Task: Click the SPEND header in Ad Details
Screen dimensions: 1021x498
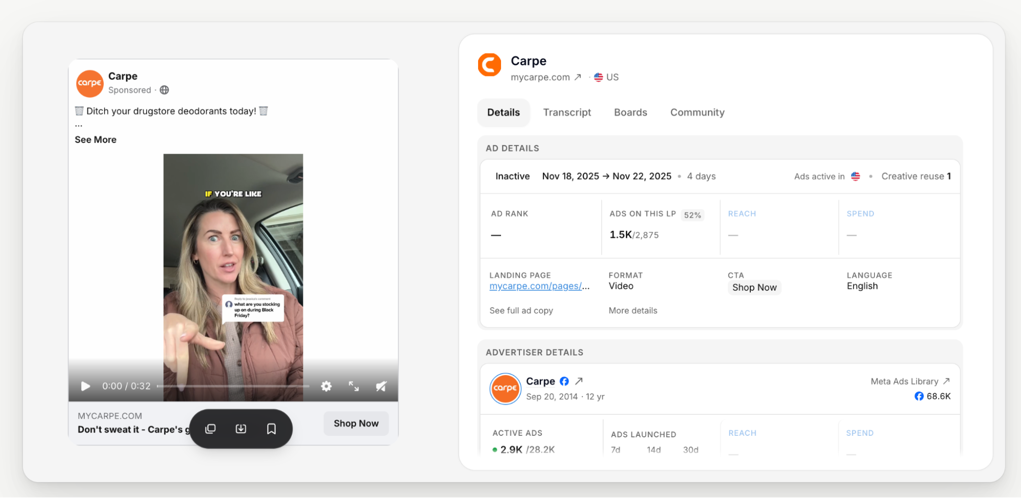Action: point(861,214)
